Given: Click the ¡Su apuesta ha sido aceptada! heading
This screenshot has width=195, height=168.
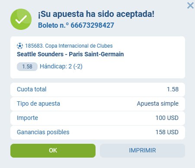Looking at the screenshot, I should pyautogui.click(x=96, y=14).
